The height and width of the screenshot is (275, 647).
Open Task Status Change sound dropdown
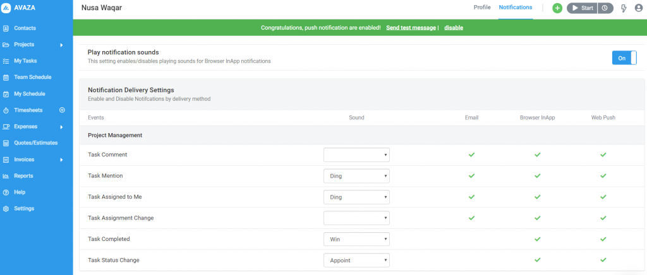pos(356,260)
